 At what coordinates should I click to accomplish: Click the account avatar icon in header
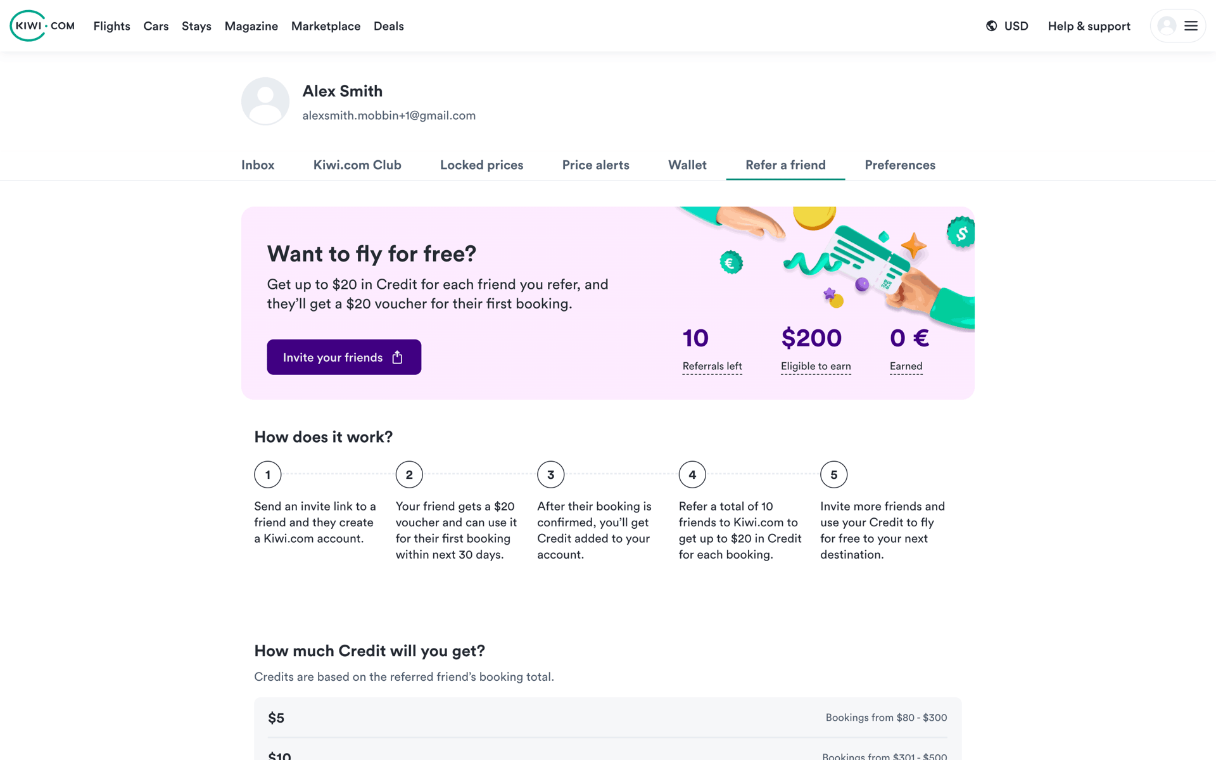click(1167, 26)
